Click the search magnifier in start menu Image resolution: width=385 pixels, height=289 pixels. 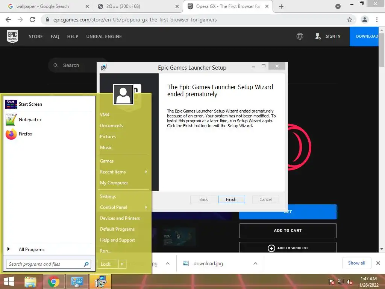(86, 264)
